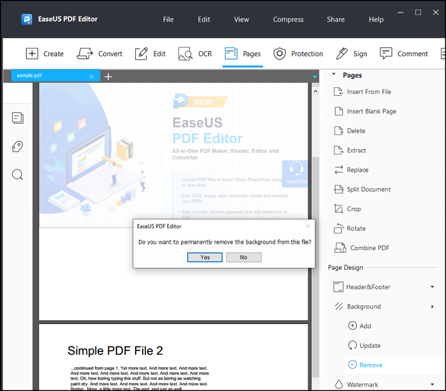Click Insert From File option
This screenshot has width=446, height=391.
click(x=363, y=92)
